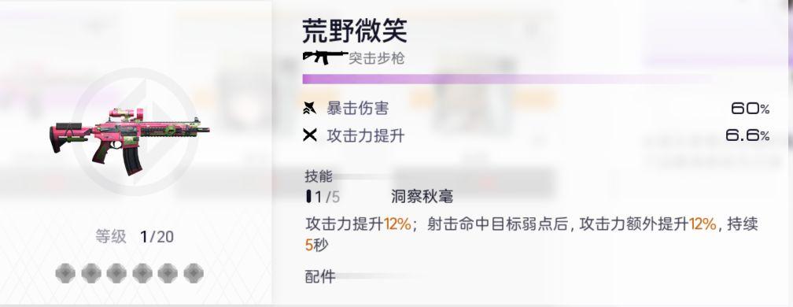Click the purple rarity bar under the title
Image resolution: width=793 pixels, height=307 pixels.
506,79
